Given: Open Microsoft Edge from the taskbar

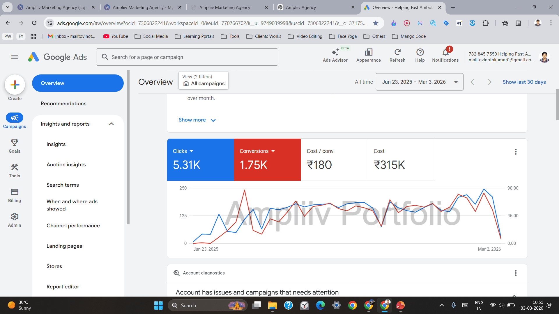Looking at the screenshot, I should [321, 305].
